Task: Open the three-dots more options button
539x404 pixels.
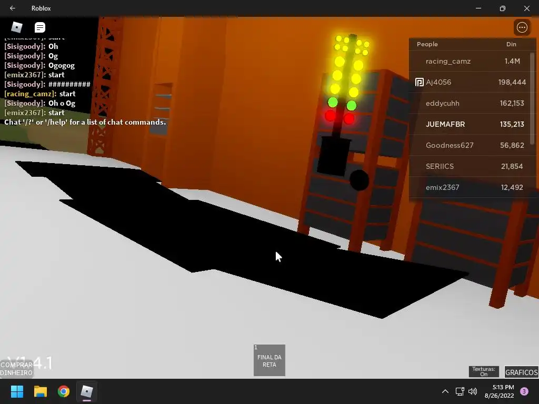Action: 522,27
